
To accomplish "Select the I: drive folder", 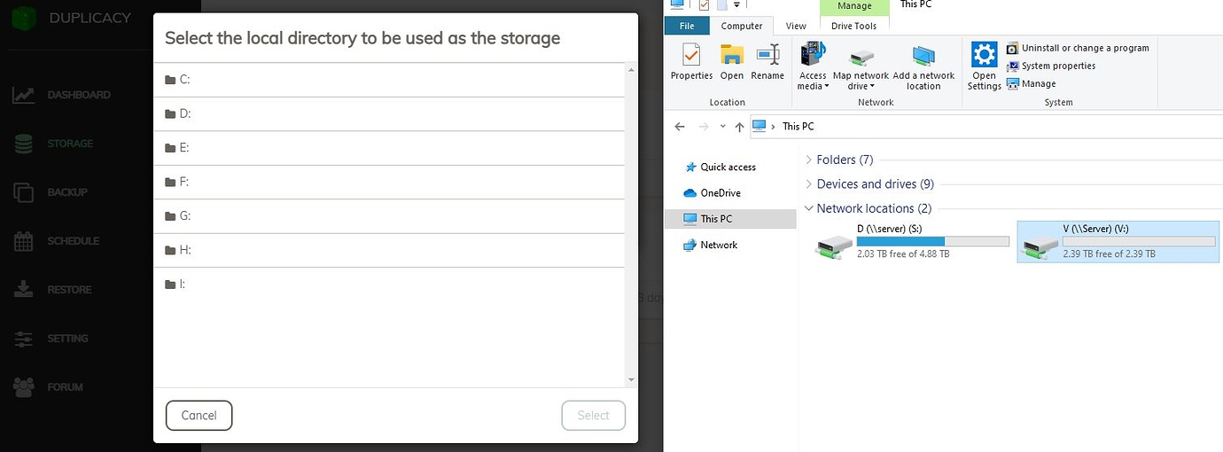I will pyautogui.click(x=389, y=284).
